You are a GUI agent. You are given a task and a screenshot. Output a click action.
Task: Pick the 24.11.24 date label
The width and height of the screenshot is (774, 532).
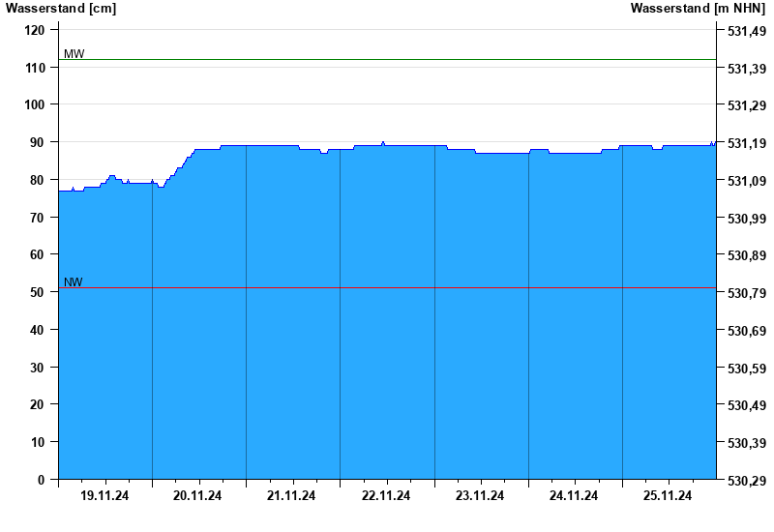click(574, 495)
